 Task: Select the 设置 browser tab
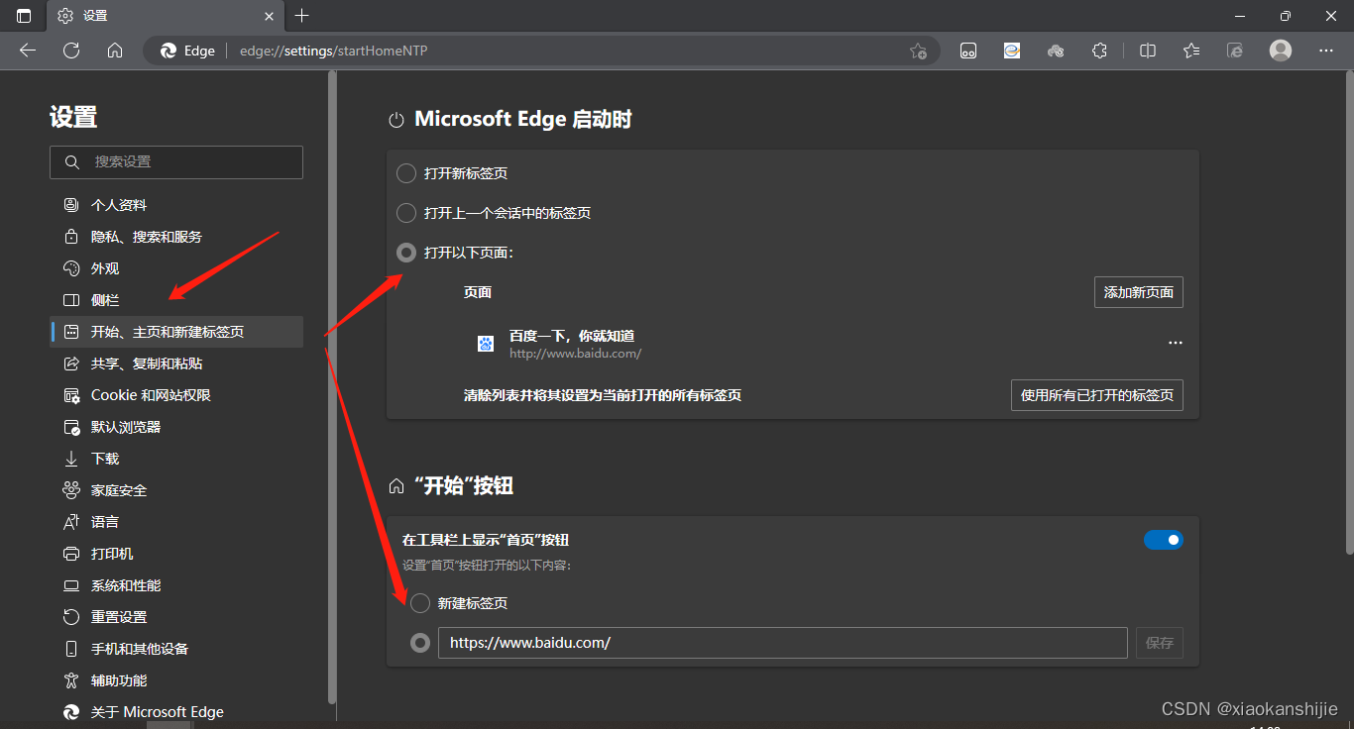pos(166,16)
